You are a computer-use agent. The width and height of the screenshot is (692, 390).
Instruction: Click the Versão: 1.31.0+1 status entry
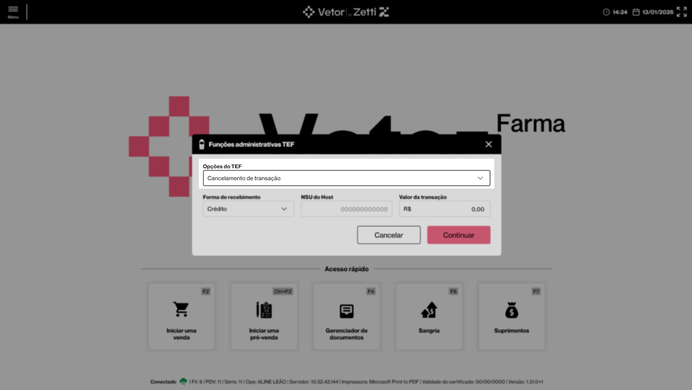(526, 382)
